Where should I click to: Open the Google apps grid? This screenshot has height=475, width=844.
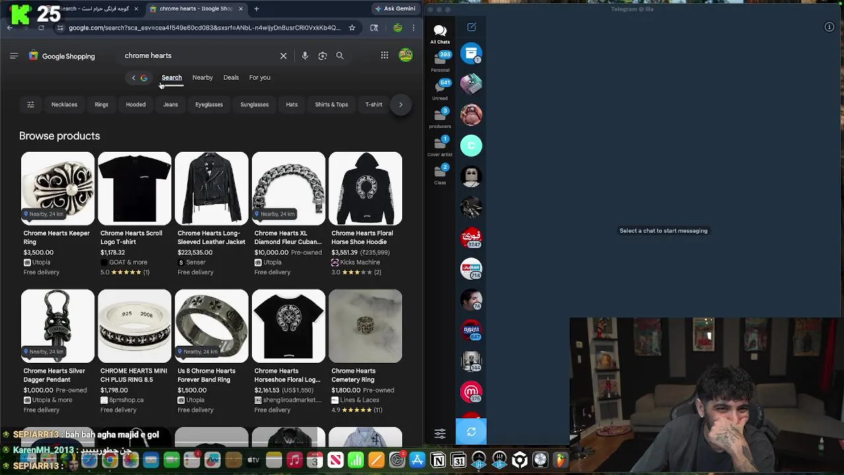point(384,55)
